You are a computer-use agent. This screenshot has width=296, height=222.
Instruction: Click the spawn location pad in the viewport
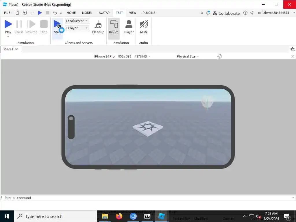tap(148, 128)
